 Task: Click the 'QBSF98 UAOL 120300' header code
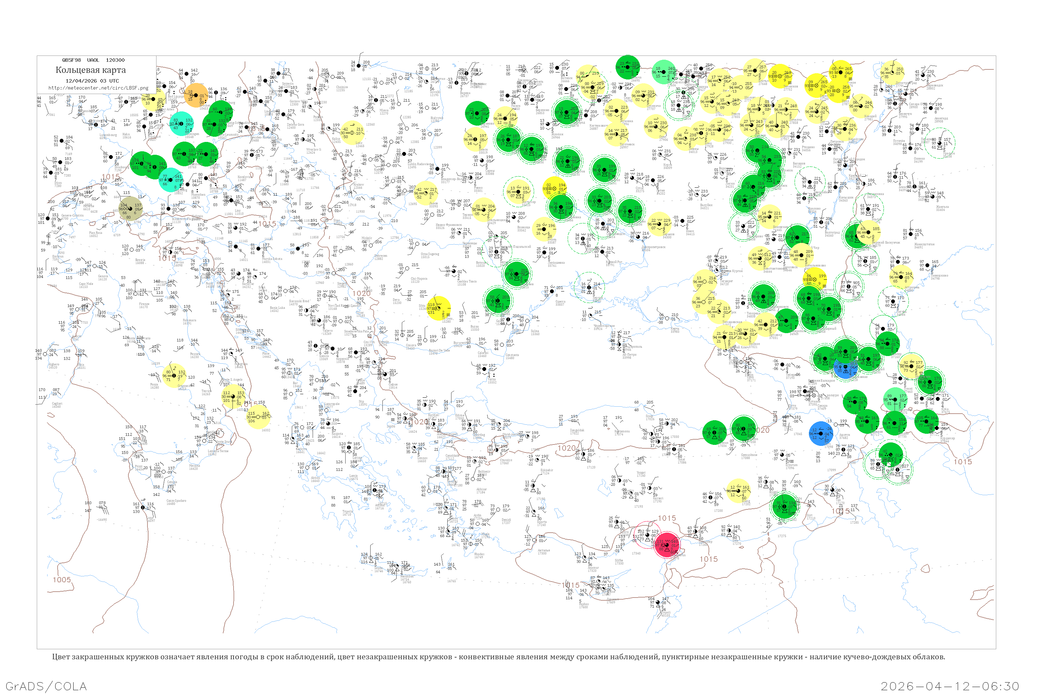pyautogui.click(x=93, y=60)
